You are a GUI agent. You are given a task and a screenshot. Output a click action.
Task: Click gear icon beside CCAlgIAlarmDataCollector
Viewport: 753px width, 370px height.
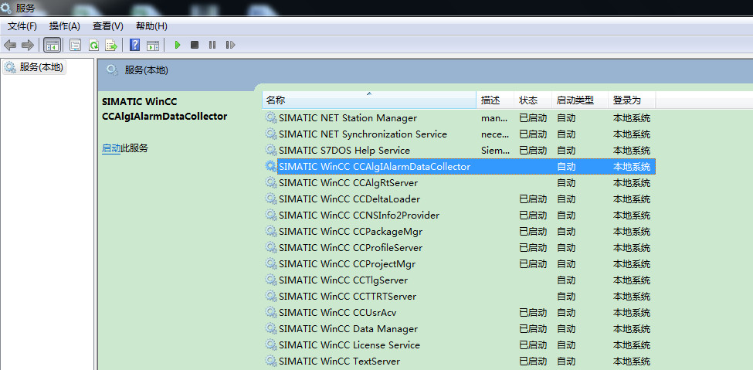(271, 167)
